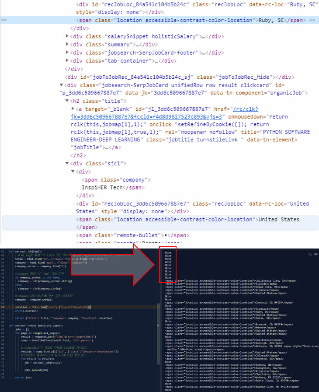The height and width of the screenshot is (392, 319).
Task: Select the highlighted Ruby, SC span line
Action: pos(160,20)
